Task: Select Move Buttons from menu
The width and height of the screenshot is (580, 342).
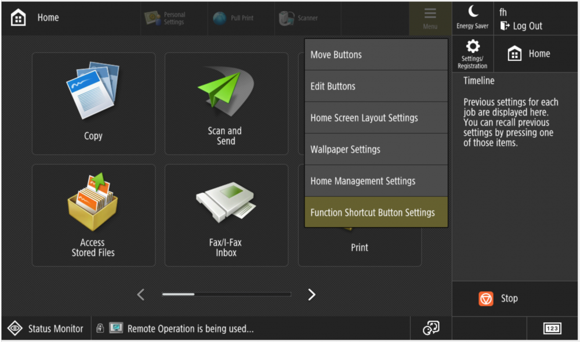Action: tap(376, 55)
